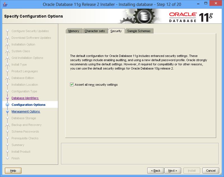Viewport: 224px width, 177px height.
Task: Click the Installation Option step label
Action: (23, 44)
